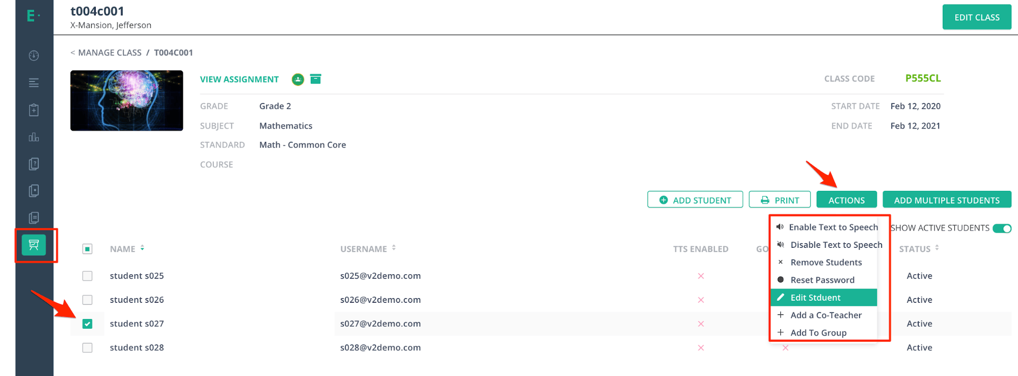Click the TTS red X for student s025
Screen dimensions: 1018x376
coord(701,276)
